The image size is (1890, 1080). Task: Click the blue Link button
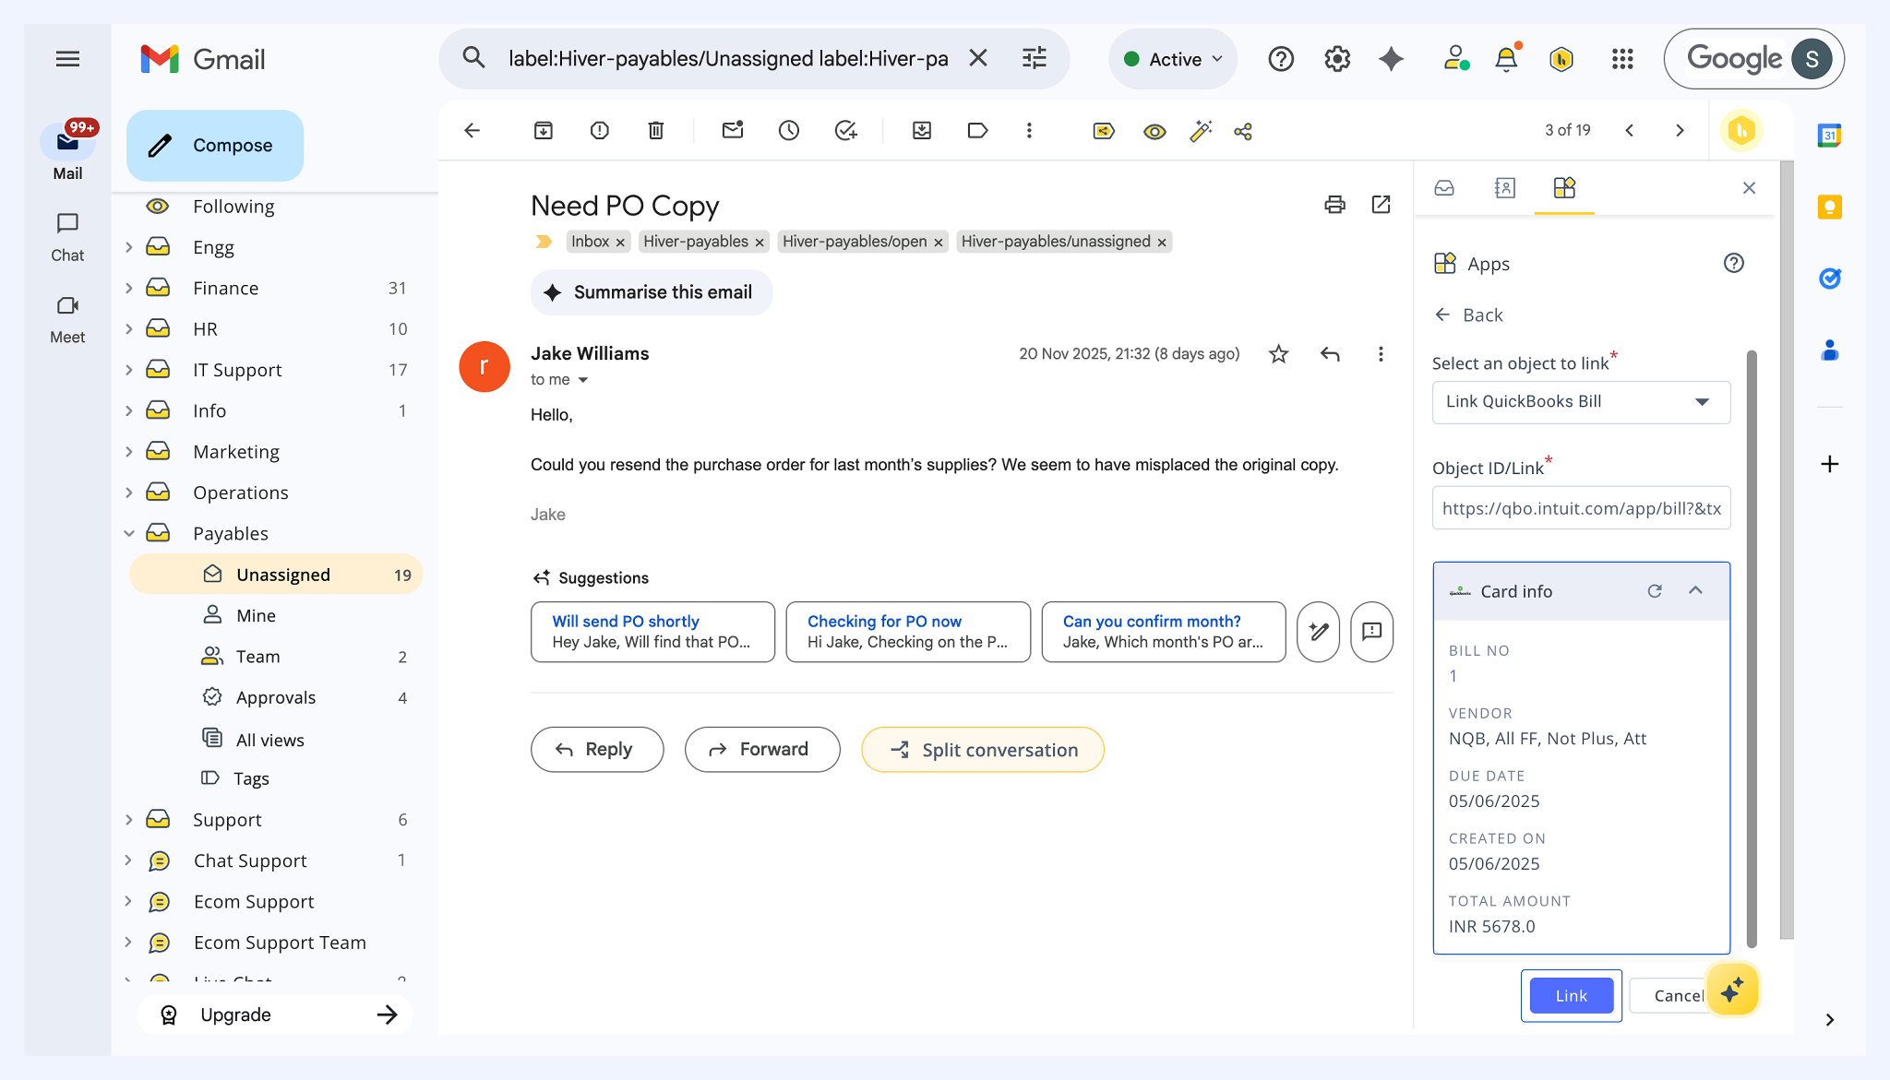coord(1571,995)
